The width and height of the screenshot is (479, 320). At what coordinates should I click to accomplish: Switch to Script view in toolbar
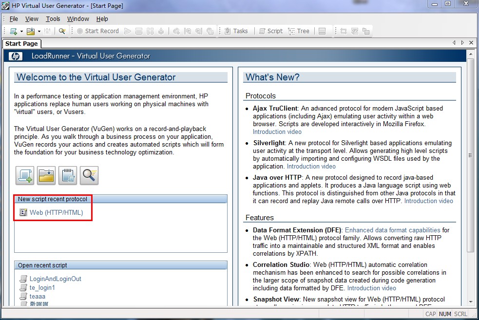click(x=271, y=31)
